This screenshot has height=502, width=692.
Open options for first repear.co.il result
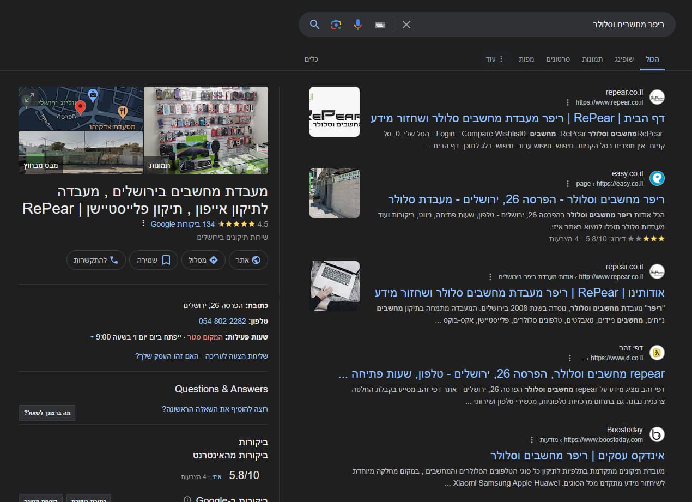(x=568, y=102)
